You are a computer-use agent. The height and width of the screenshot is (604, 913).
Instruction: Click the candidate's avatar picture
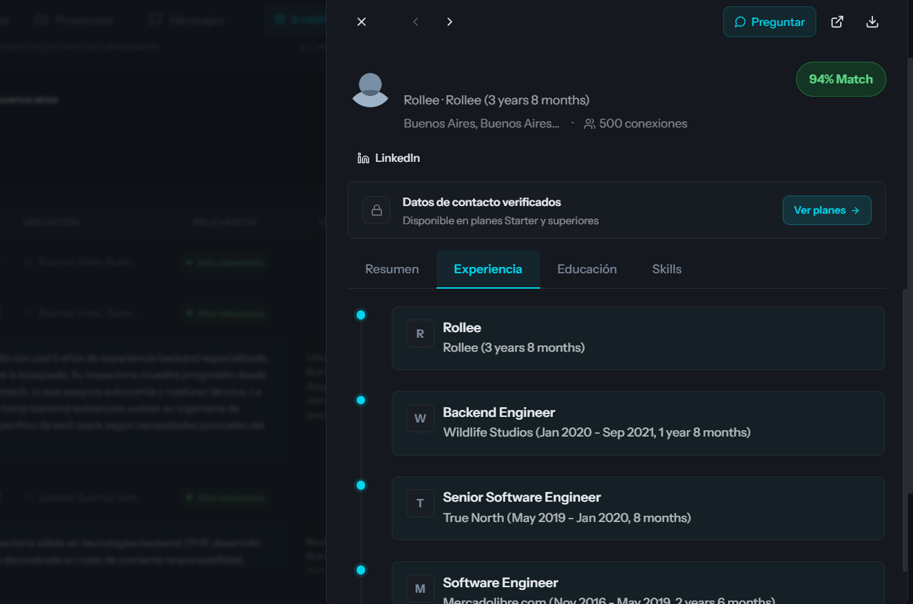tap(370, 89)
